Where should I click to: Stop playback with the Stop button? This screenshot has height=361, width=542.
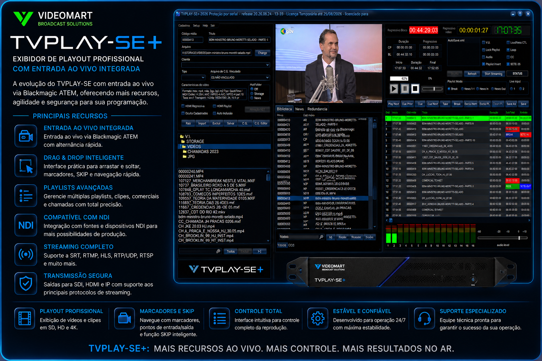tap(415, 88)
